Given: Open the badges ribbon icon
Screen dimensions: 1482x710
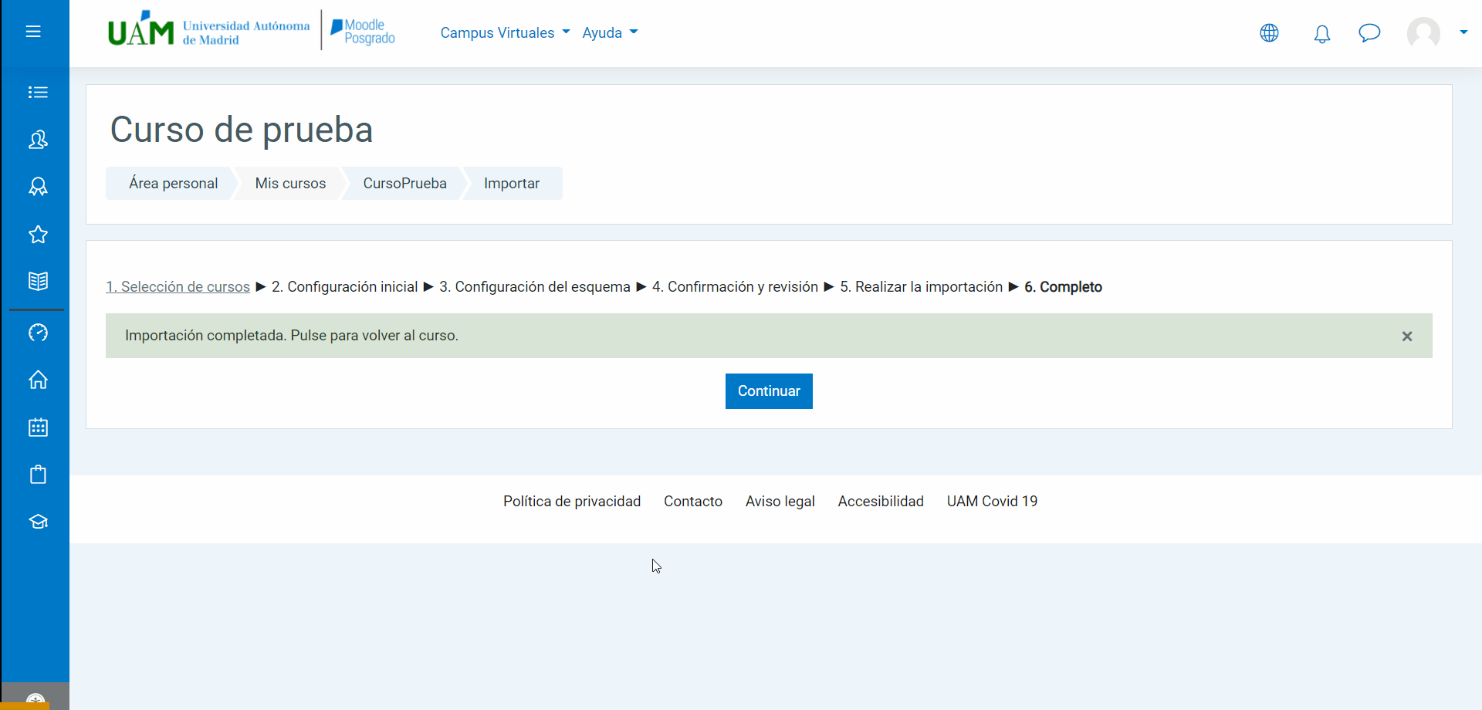Looking at the screenshot, I should pos(38,187).
